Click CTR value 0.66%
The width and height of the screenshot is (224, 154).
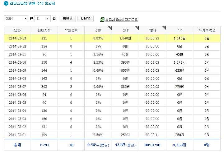tap(98, 87)
